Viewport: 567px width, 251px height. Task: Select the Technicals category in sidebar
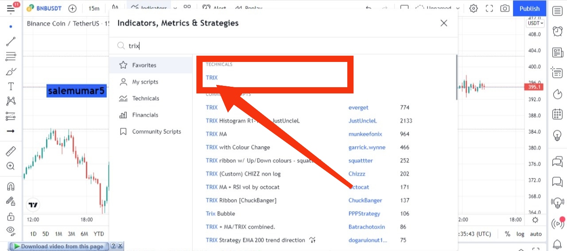[145, 98]
